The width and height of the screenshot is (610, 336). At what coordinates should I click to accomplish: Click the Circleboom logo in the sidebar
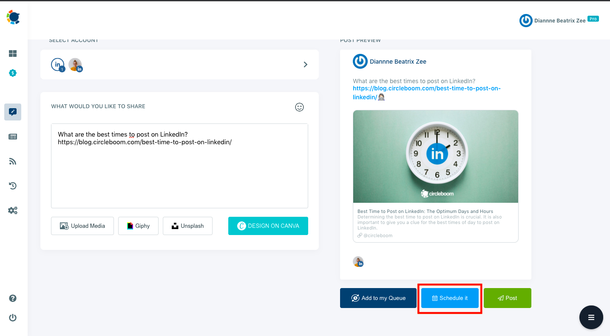(13, 17)
